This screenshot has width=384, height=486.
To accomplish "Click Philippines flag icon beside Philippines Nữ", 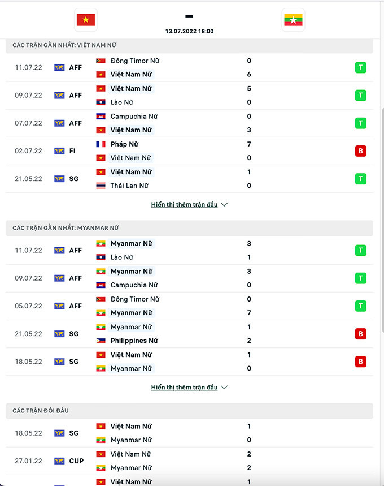I will (x=101, y=341).
